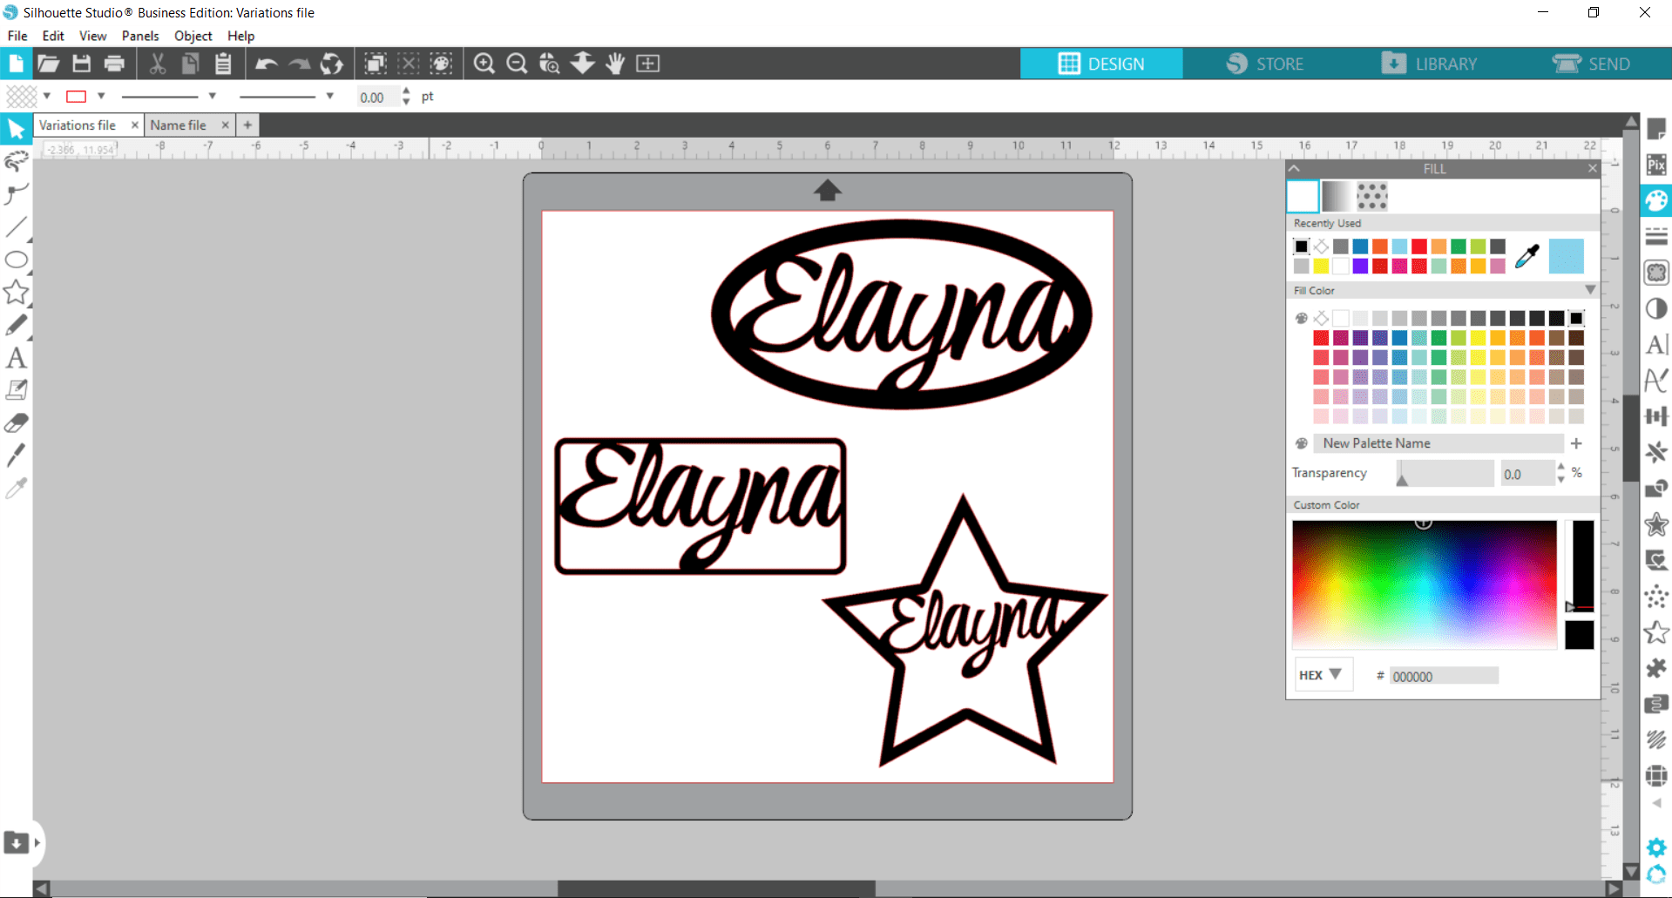Activate the Draw Ellipse tool
This screenshot has width=1672, height=898.
coord(16,260)
